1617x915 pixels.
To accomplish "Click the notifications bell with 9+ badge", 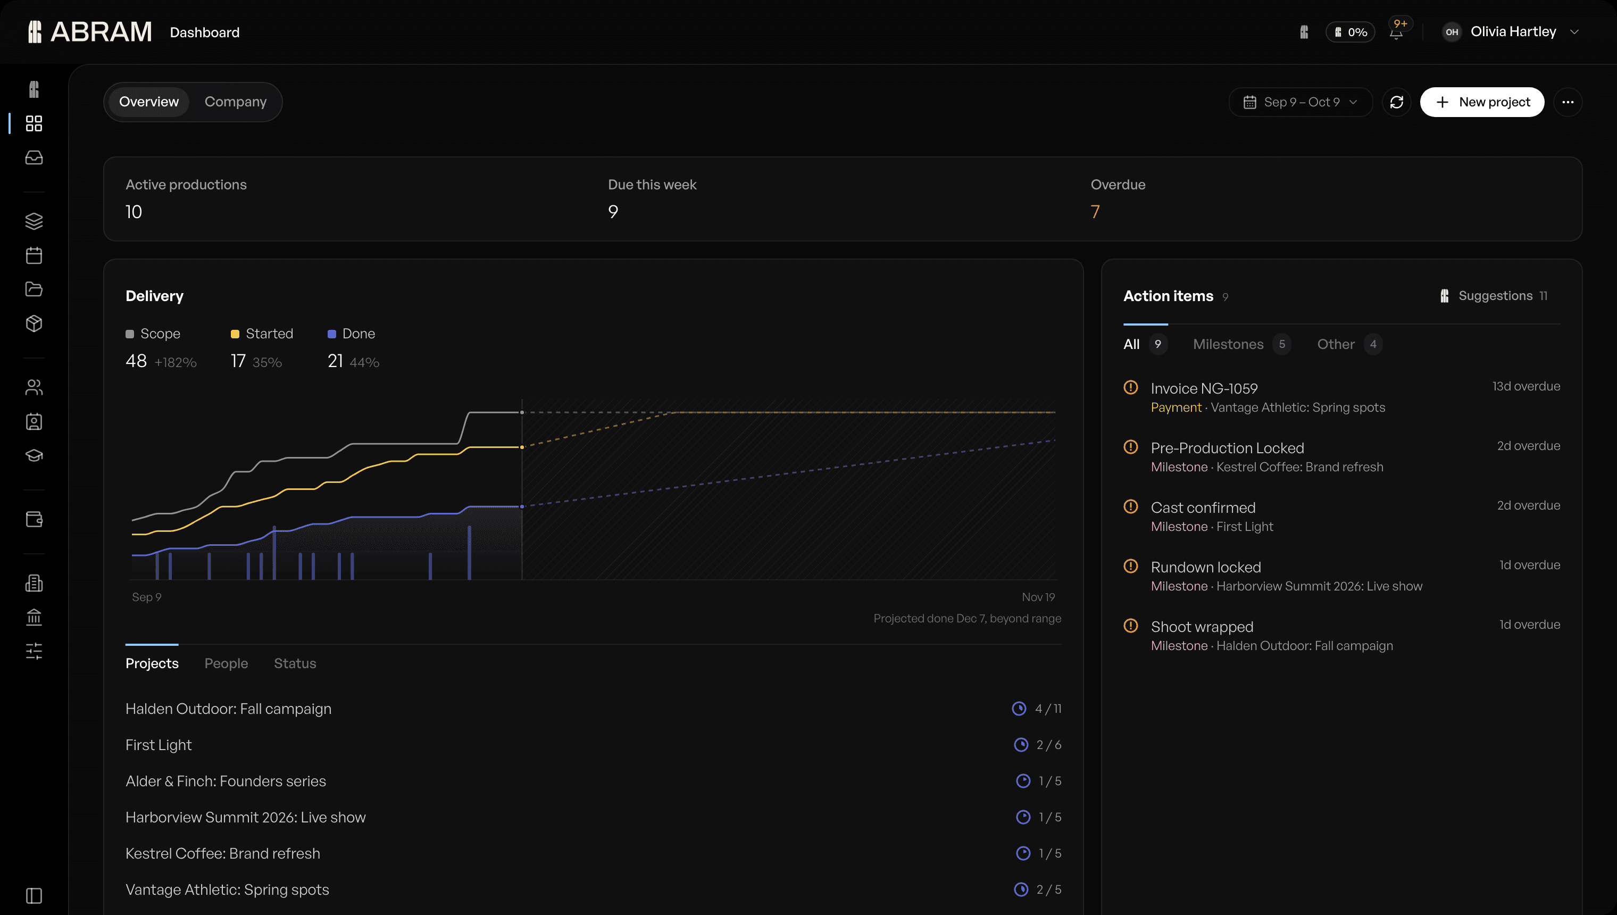I will click(1396, 32).
